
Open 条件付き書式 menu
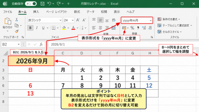(169, 19)
